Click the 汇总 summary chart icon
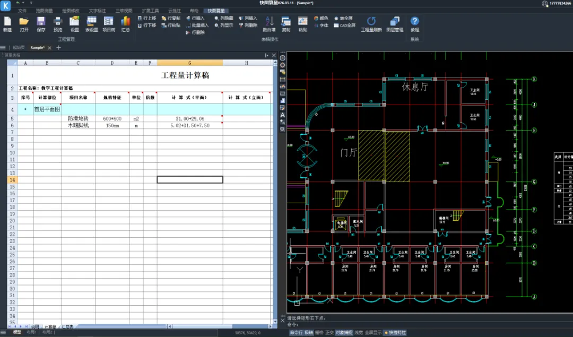The width and height of the screenshot is (573, 337). [125, 24]
